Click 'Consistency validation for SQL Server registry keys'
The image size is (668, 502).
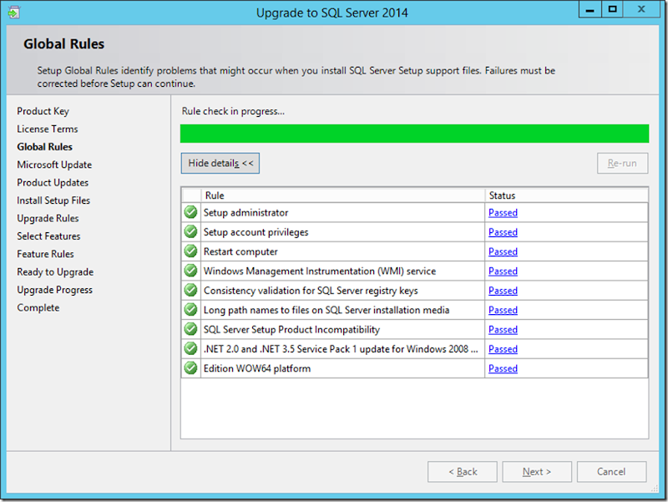pyautogui.click(x=311, y=291)
